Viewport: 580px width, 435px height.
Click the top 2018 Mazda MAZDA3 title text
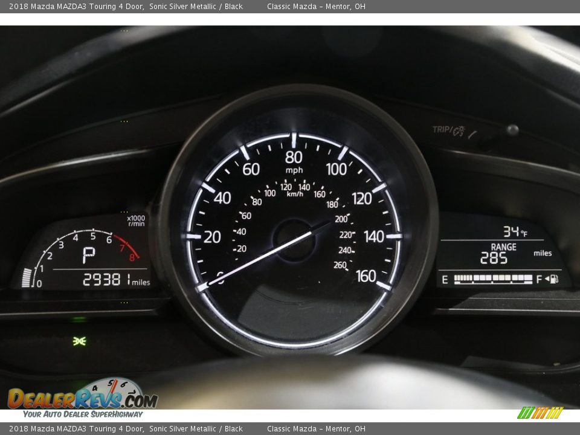pyautogui.click(x=126, y=7)
